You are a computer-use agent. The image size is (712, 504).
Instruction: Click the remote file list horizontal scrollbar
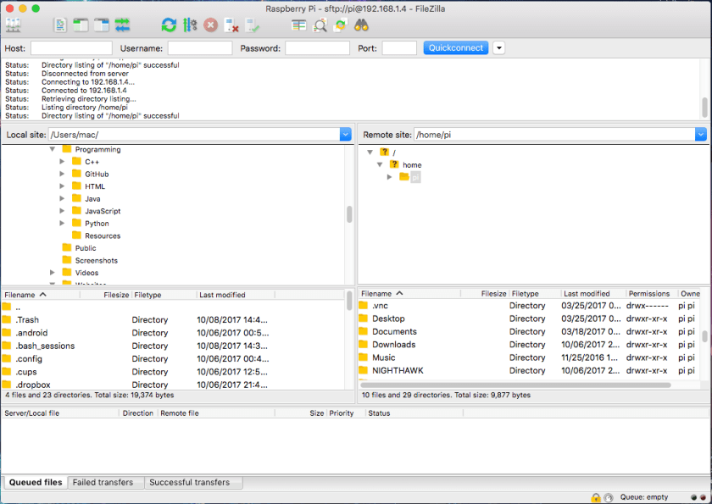pos(515,385)
